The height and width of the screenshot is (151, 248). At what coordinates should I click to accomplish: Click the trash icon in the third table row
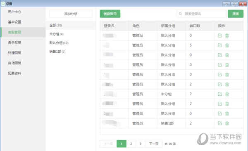pyautogui.click(x=227, y=55)
